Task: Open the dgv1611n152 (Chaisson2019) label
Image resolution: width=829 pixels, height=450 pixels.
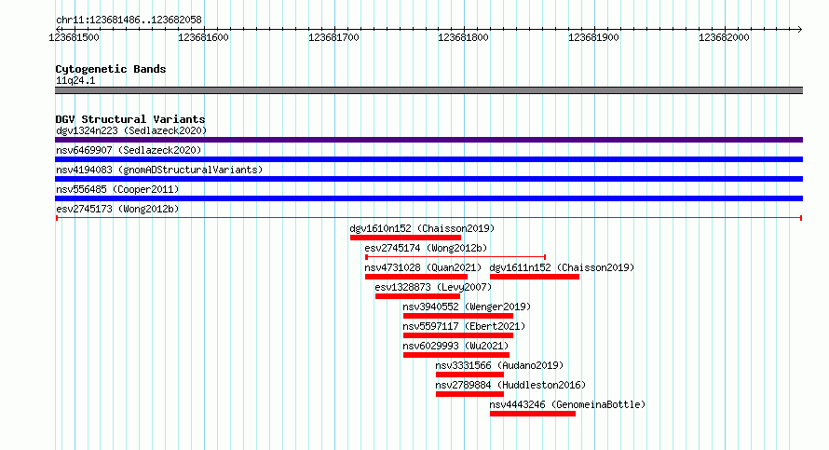Action: tap(562, 267)
